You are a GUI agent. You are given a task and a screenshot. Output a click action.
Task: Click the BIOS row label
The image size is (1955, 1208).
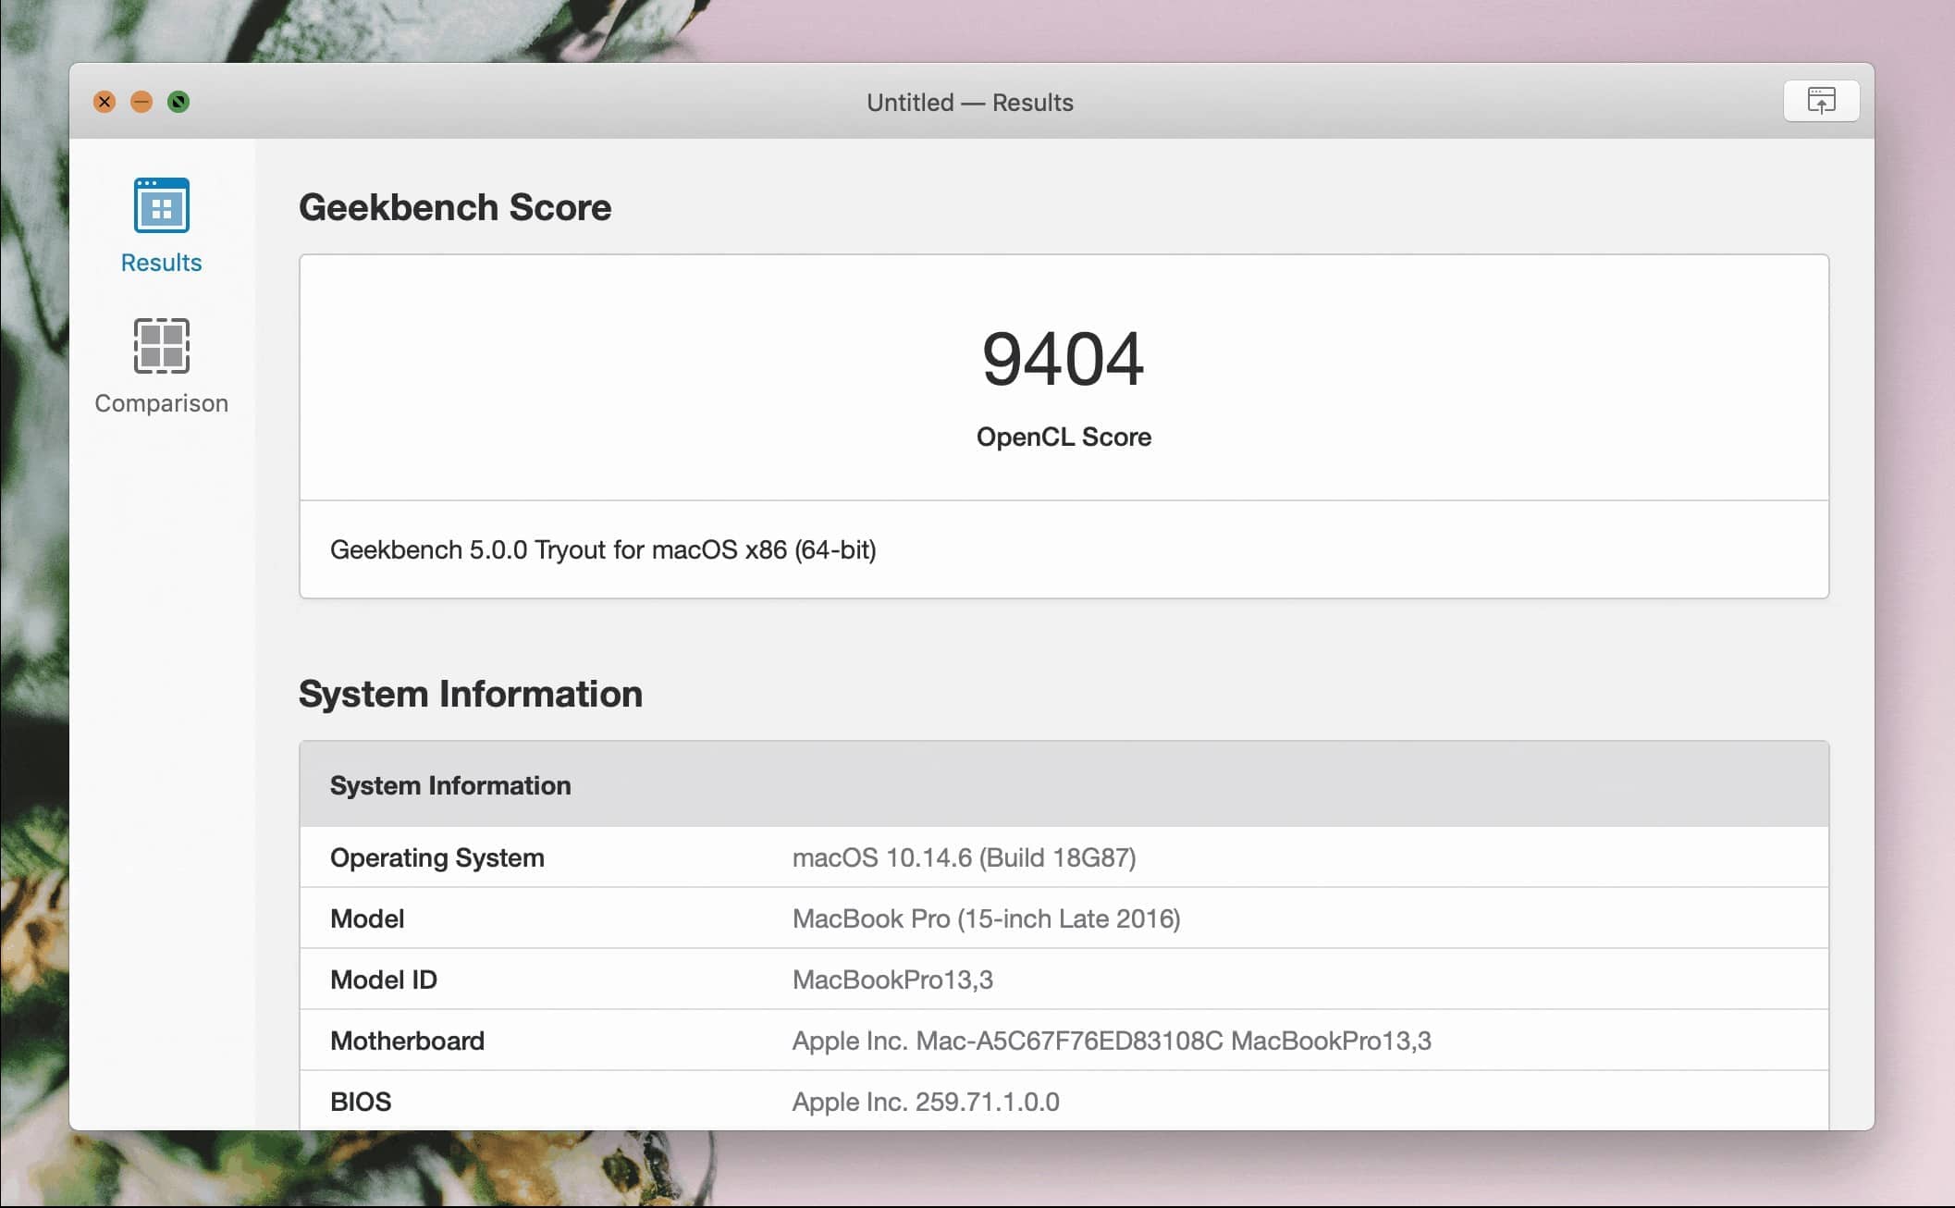(361, 1102)
